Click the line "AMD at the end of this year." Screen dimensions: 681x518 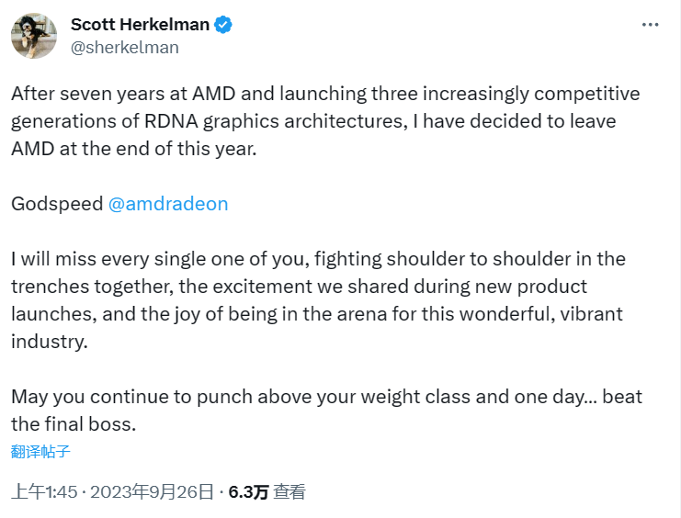pyautogui.click(x=133, y=149)
